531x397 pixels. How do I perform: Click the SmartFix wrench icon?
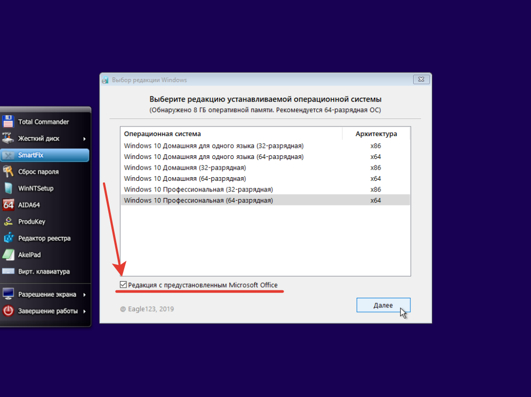click(x=8, y=155)
